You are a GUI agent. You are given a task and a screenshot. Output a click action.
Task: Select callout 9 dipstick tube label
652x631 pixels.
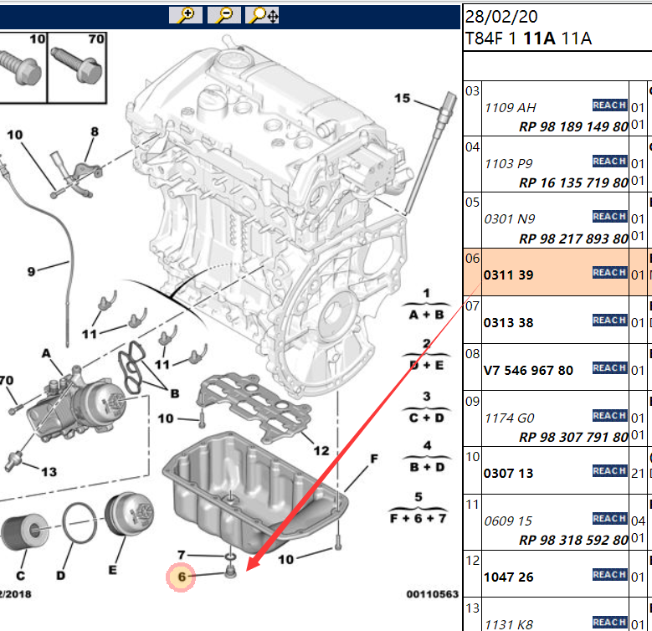pyautogui.click(x=31, y=272)
